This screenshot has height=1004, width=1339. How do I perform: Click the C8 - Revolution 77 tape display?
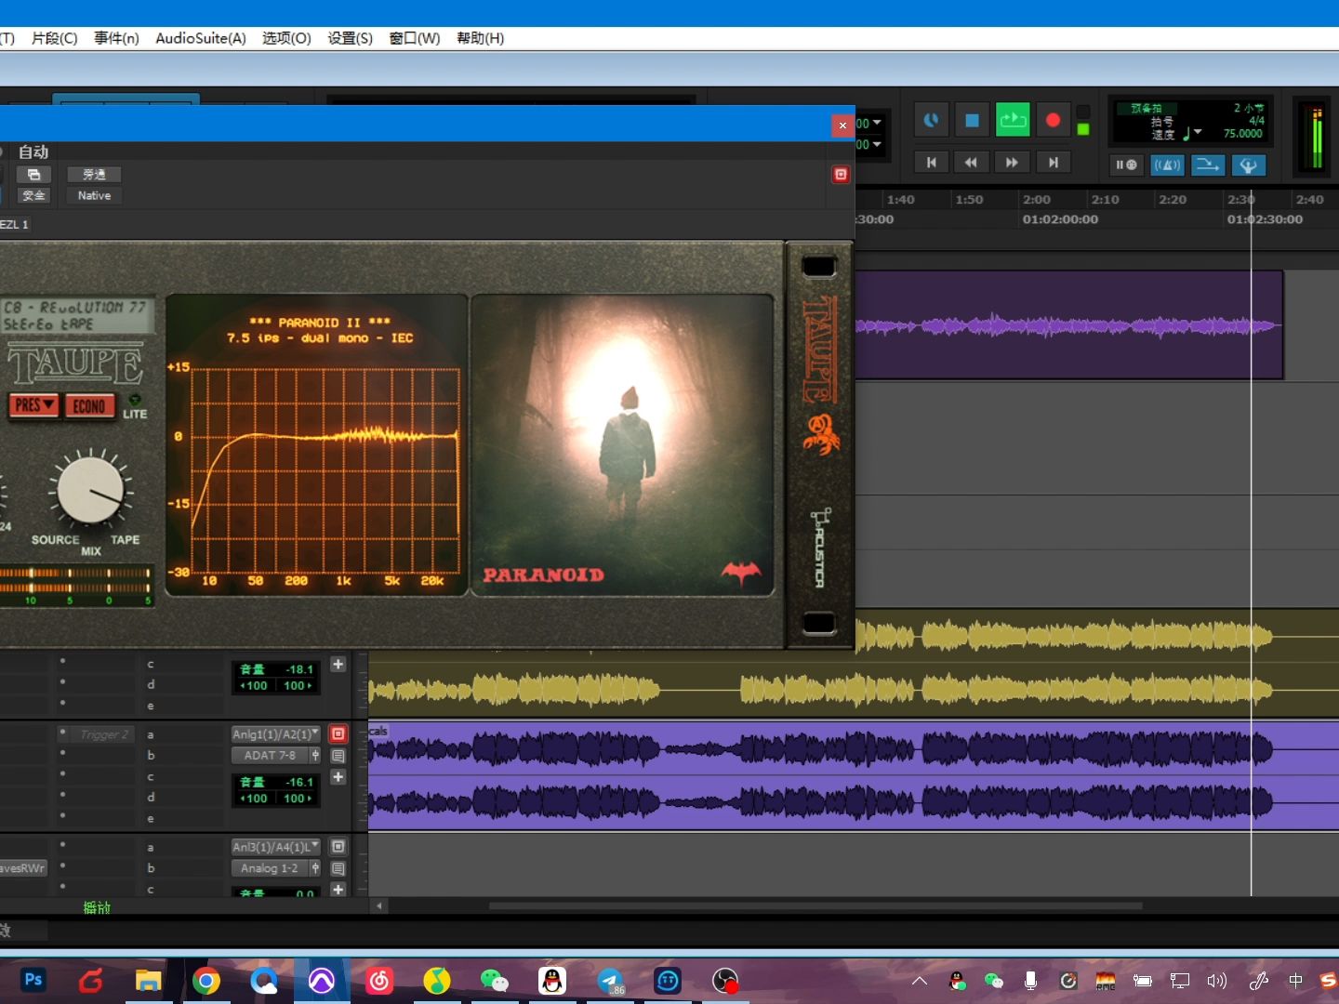coord(77,316)
